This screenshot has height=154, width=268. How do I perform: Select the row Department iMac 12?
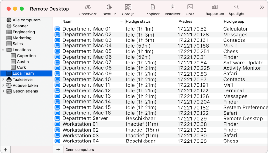[160, 90]
